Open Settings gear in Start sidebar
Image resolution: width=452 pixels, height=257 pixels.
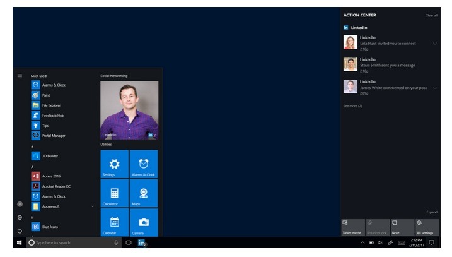[x=20, y=217]
